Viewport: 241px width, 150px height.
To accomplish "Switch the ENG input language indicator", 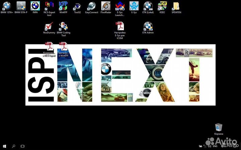I will tap(215, 146).
